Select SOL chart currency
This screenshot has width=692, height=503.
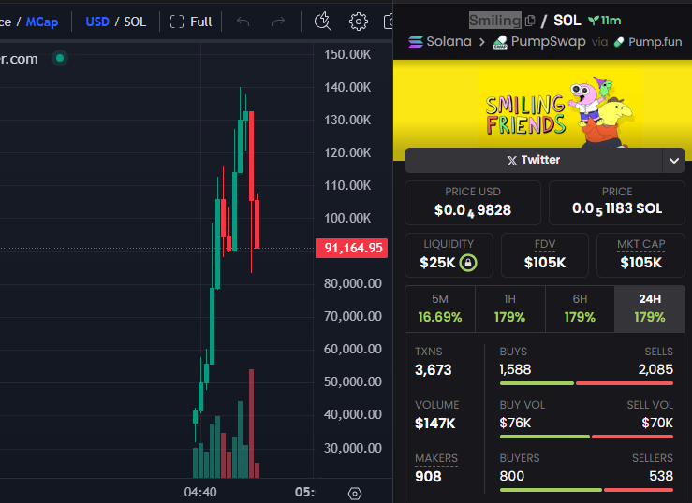point(135,22)
